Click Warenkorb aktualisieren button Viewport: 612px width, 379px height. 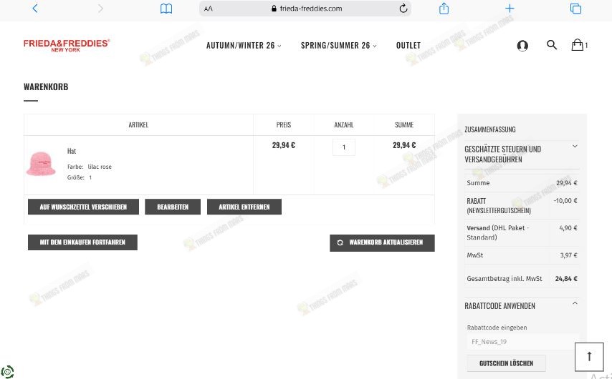[x=382, y=242]
